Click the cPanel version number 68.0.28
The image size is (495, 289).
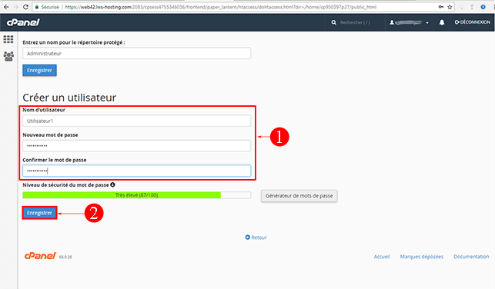point(65,257)
